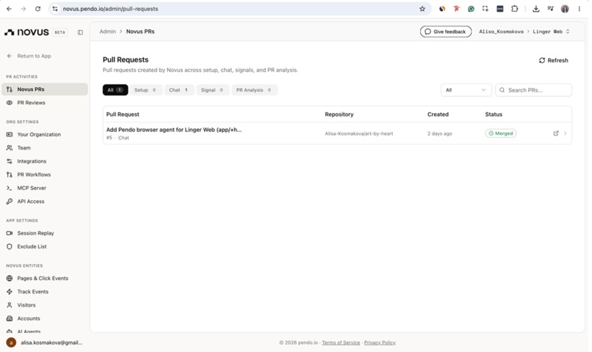
Task: Select the Signal tab filter
Action: [212, 90]
